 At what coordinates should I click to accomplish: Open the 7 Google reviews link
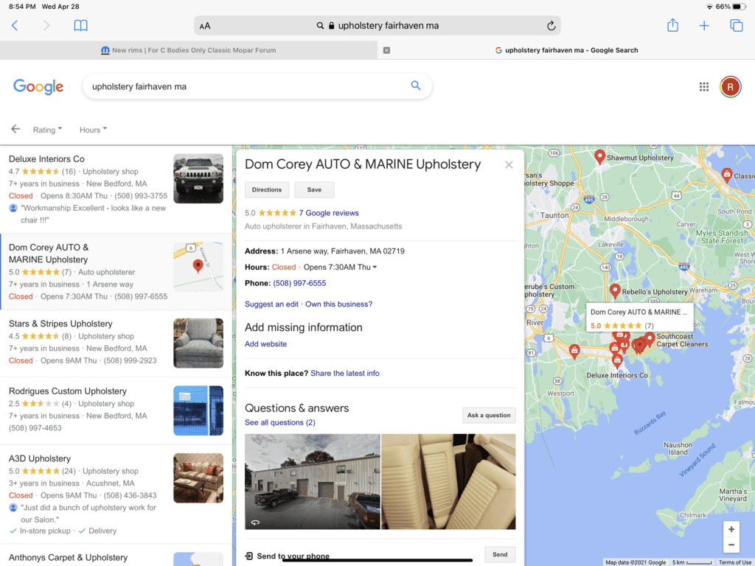328,213
